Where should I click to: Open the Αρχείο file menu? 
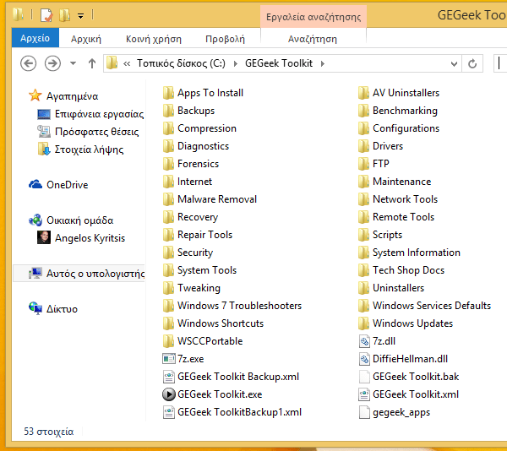[35, 38]
